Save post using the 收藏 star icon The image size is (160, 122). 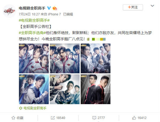point(18,118)
